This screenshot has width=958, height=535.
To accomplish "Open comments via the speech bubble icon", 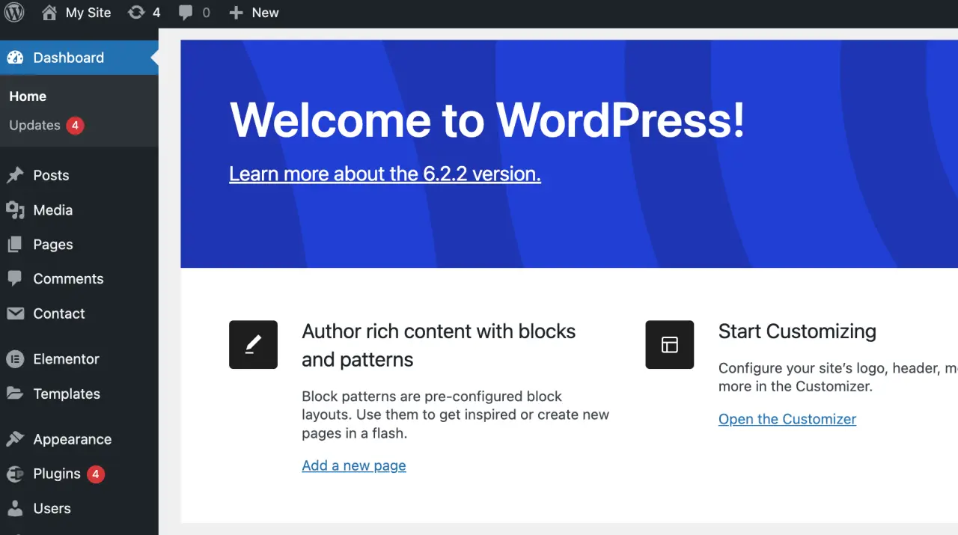I will pyautogui.click(x=185, y=12).
